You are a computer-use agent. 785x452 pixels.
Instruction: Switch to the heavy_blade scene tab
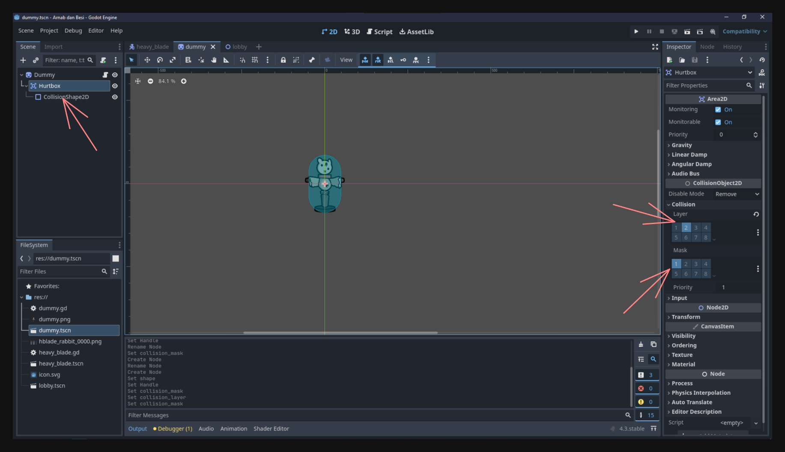pyautogui.click(x=149, y=47)
